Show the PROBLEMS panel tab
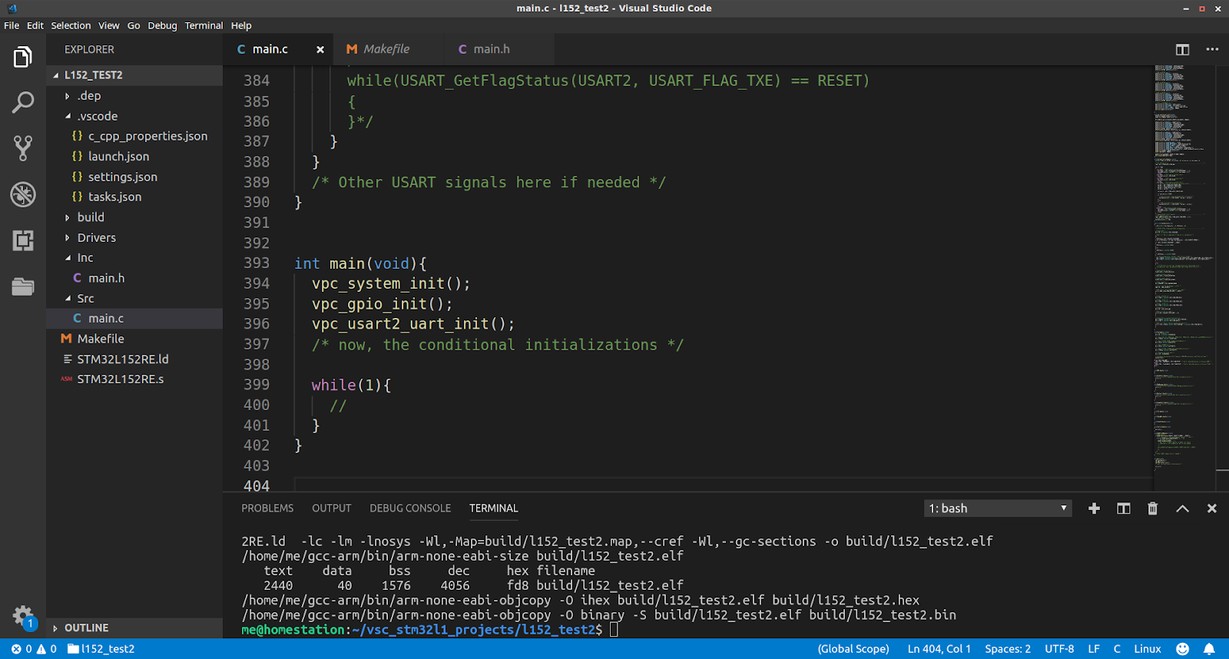Viewport: 1229px width, 659px height. 267,508
